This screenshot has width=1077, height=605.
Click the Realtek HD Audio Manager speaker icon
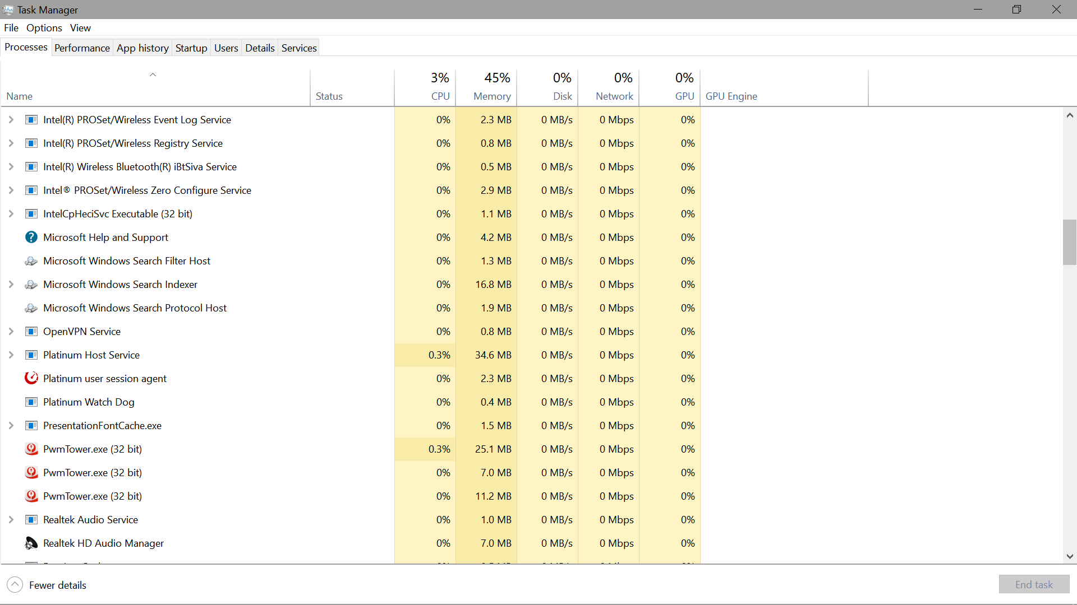pos(31,543)
